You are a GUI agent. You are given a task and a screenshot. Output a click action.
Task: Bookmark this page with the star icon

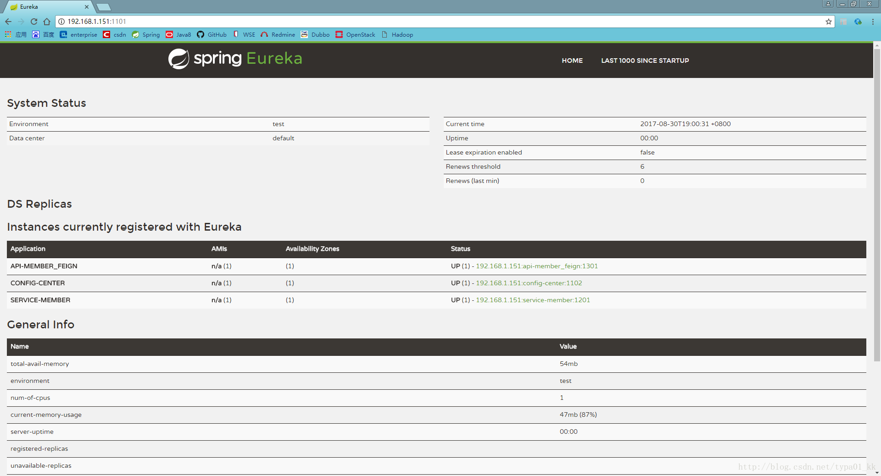coord(829,22)
